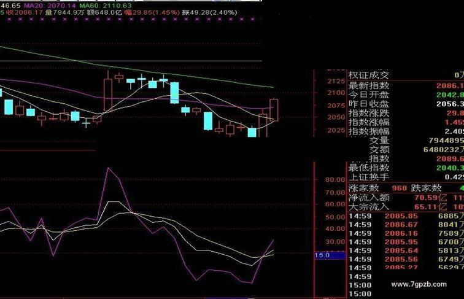The height and width of the screenshot is (299, 464).
Task: Select the tick row priced 2085.95
Action: 406,242
